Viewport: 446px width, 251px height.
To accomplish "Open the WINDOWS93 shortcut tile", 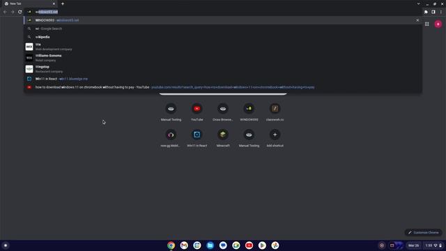I will click(249, 112).
